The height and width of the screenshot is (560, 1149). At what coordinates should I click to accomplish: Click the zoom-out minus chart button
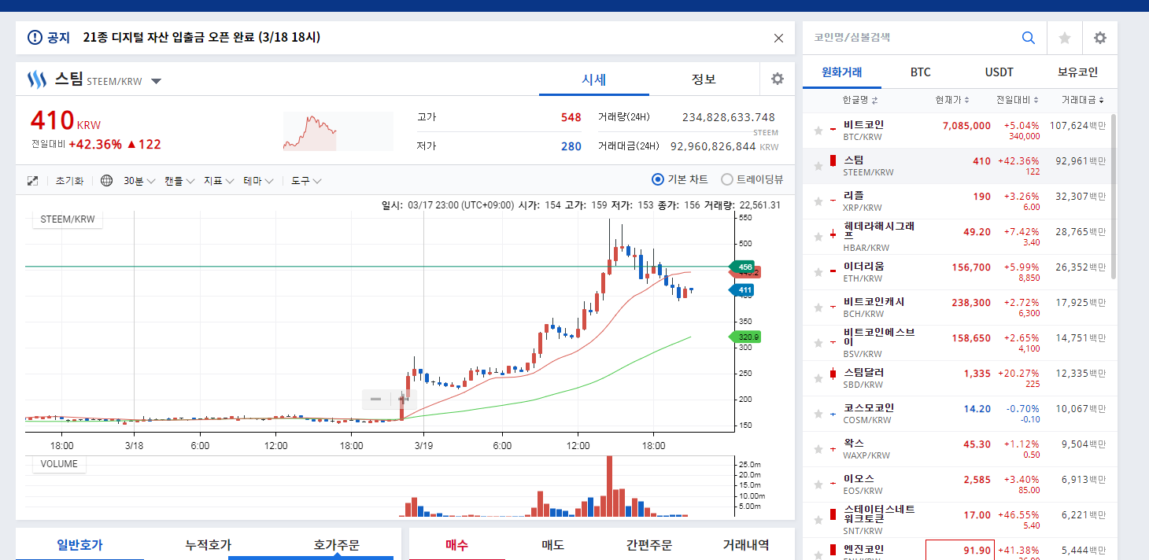click(x=375, y=399)
